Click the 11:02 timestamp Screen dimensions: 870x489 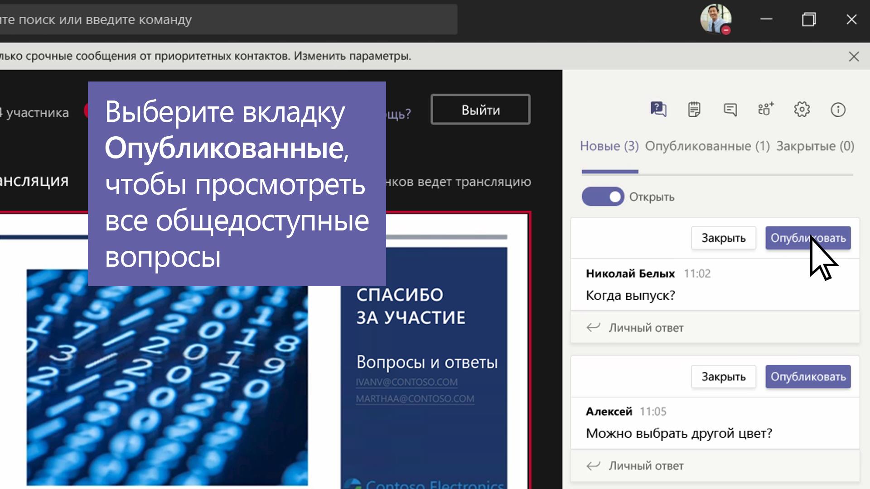(x=697, y=273)
